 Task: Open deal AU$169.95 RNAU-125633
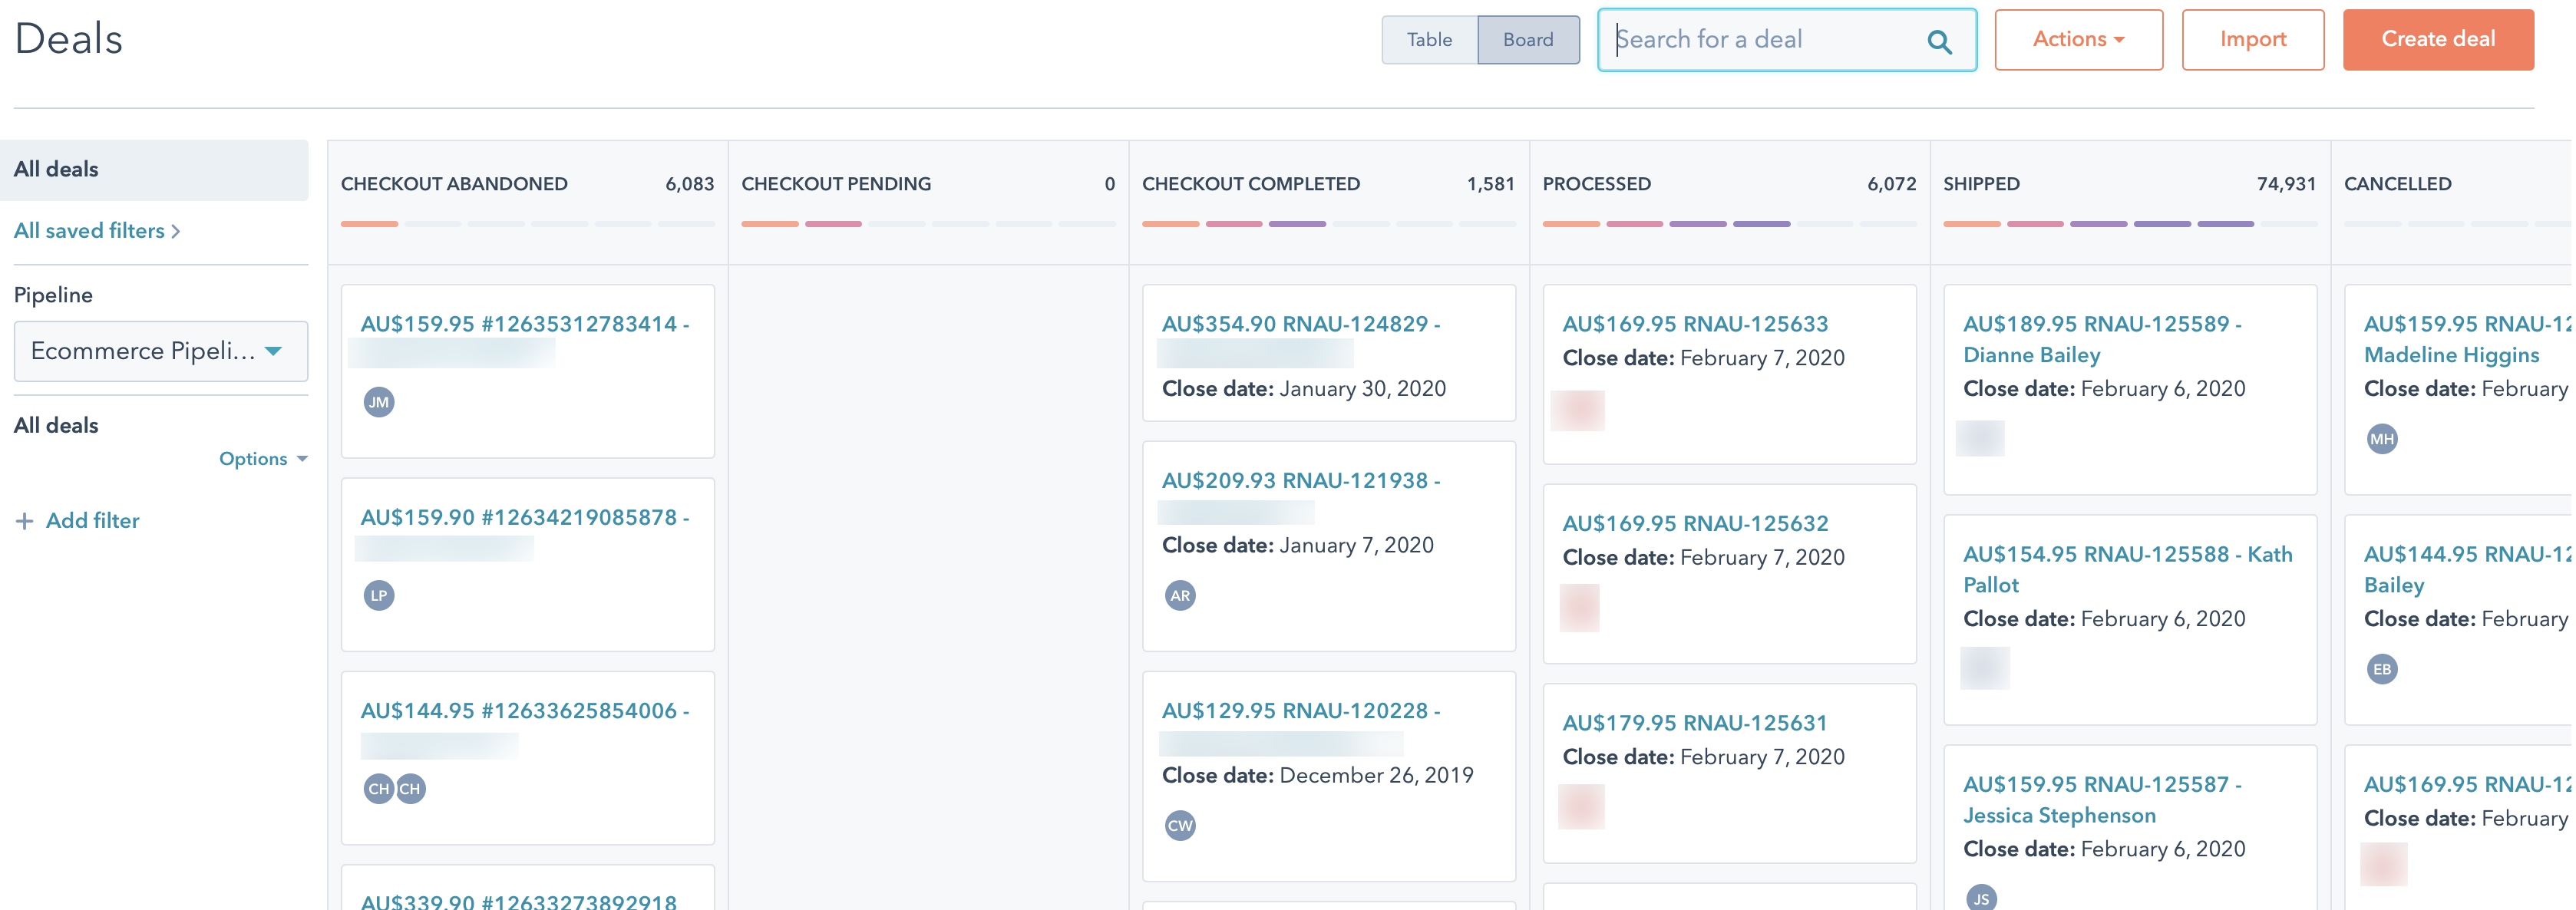(x=1695, y=324)
